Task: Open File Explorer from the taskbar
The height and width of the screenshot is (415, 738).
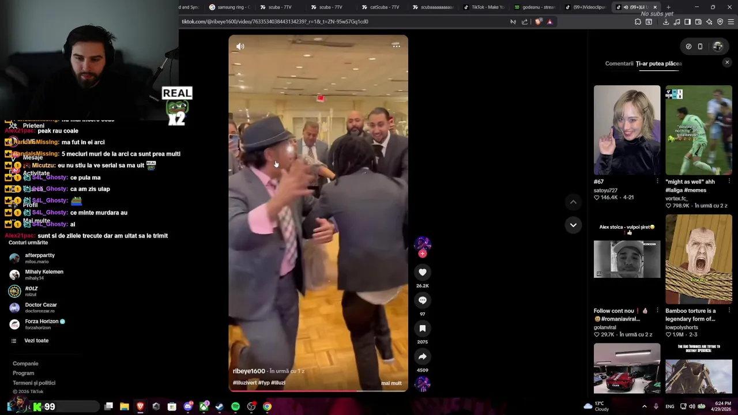Action: (x=124, y=407)
